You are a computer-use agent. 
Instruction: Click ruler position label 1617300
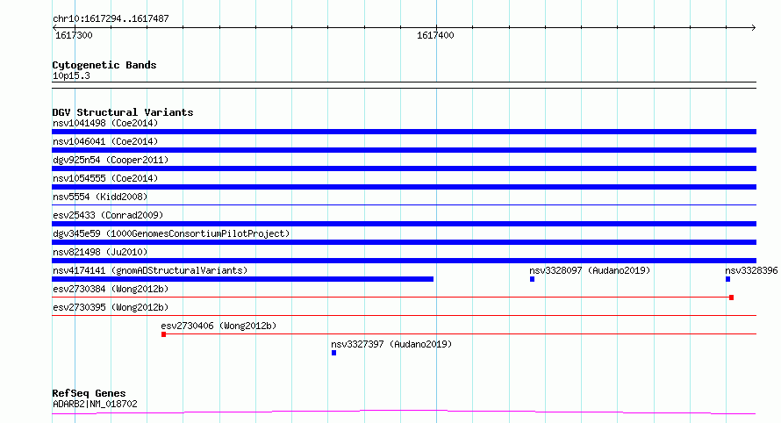click(74, 35)
